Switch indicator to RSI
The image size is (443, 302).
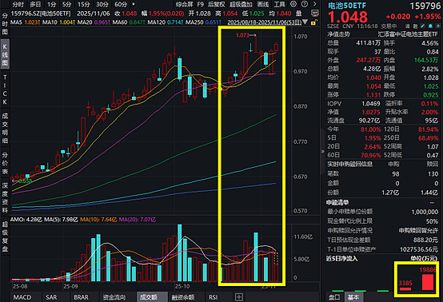pyautogui.click(x=214, y=297)
